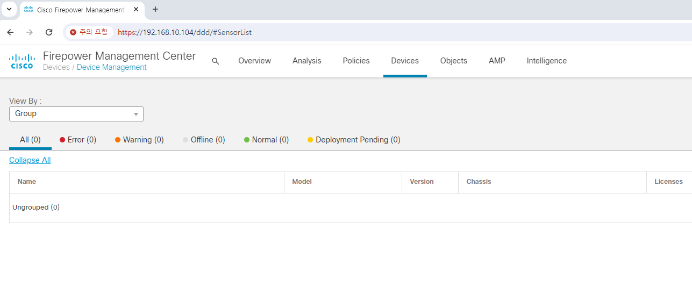
Task: Filter by Error (0) status
Action: pos(78,140)
